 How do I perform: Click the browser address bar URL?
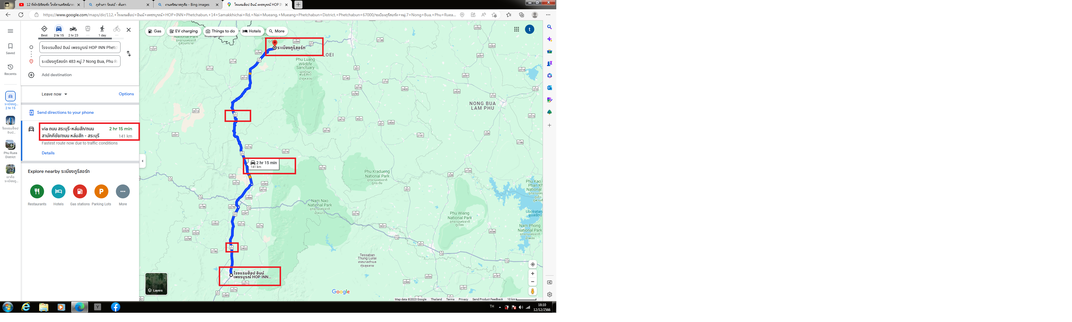tap(249, 15)
